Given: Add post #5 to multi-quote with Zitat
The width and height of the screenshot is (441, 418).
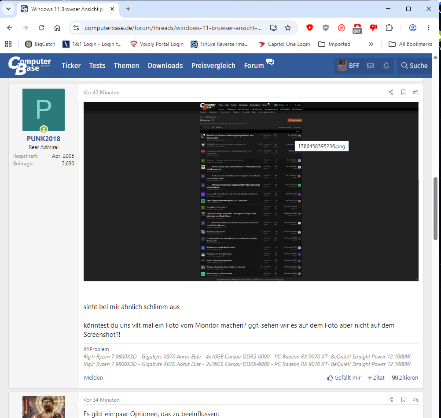Looking at the screenshot, I should click(376, 378).
